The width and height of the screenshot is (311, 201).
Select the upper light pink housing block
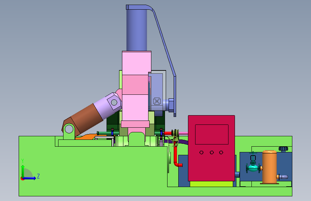[136, 63]
